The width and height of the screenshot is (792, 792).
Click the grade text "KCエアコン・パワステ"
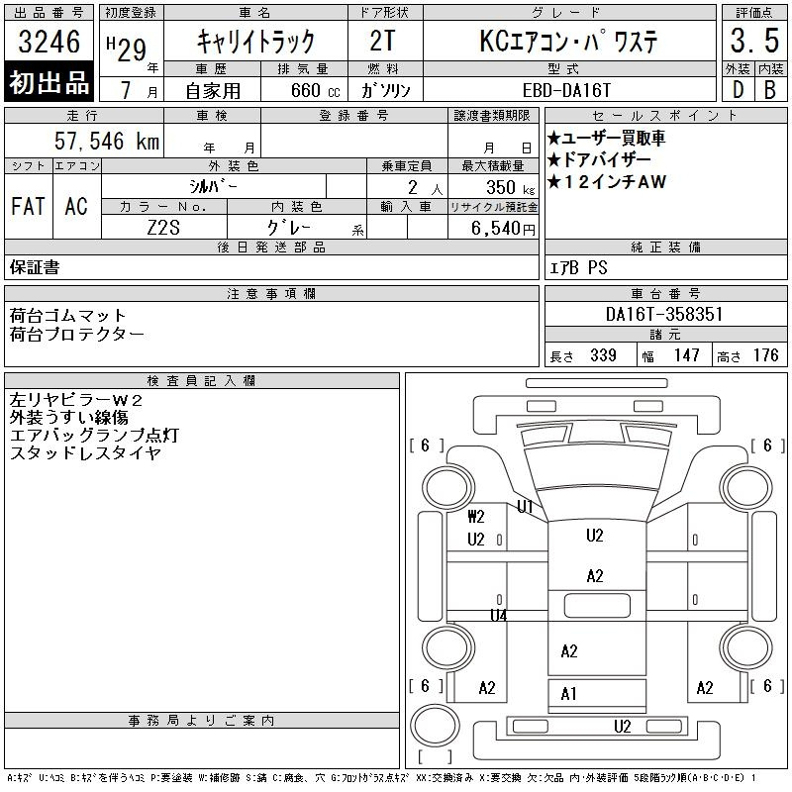(568, 41)
